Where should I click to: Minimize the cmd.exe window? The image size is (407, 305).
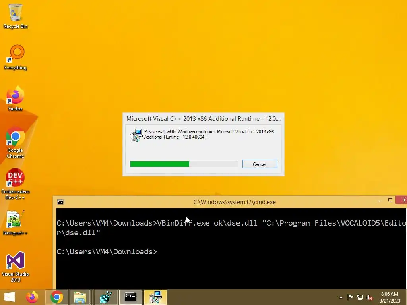[380, 200]
